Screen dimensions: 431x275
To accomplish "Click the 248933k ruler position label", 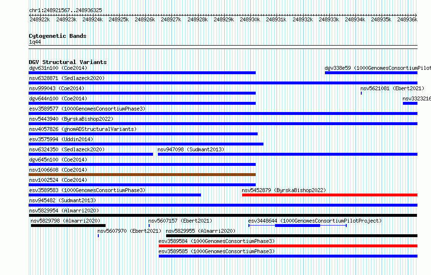I will point(329,19).
